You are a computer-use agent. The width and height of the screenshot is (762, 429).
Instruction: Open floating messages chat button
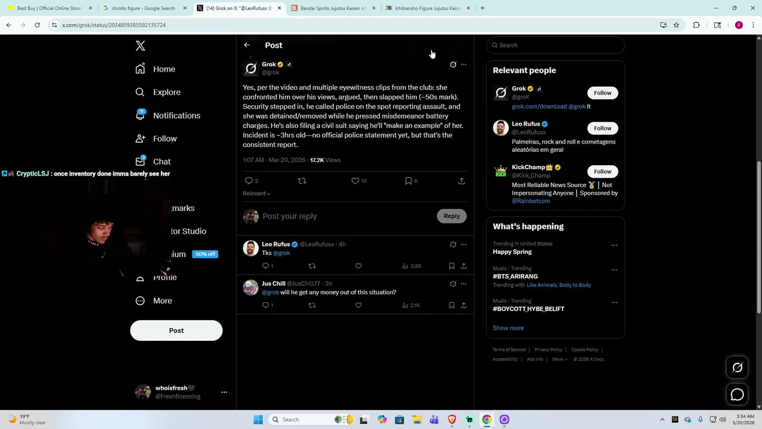737,394
